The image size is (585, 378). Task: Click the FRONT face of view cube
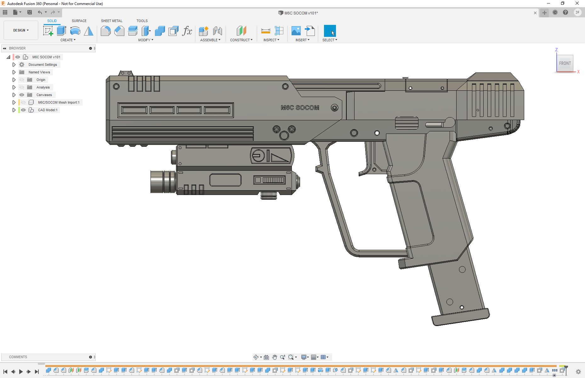coord(565,63)
